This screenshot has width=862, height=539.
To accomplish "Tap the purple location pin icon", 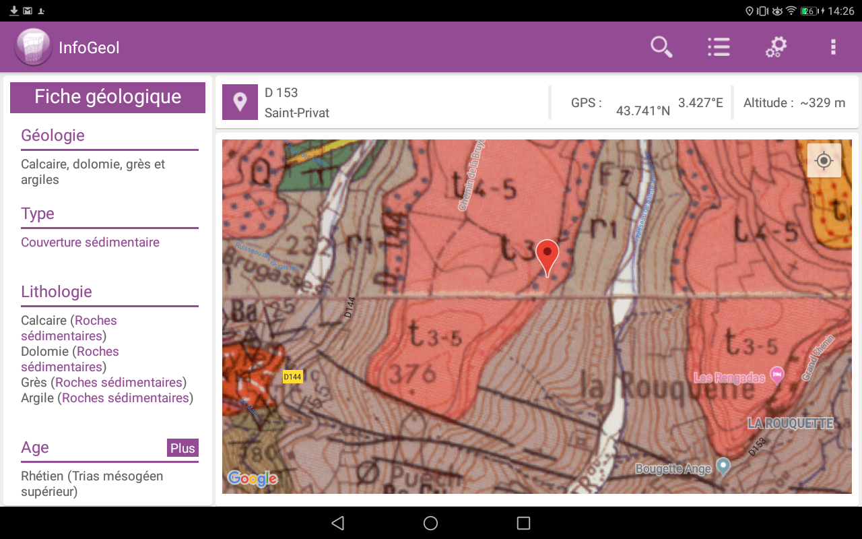I will [x=240, y=102].
